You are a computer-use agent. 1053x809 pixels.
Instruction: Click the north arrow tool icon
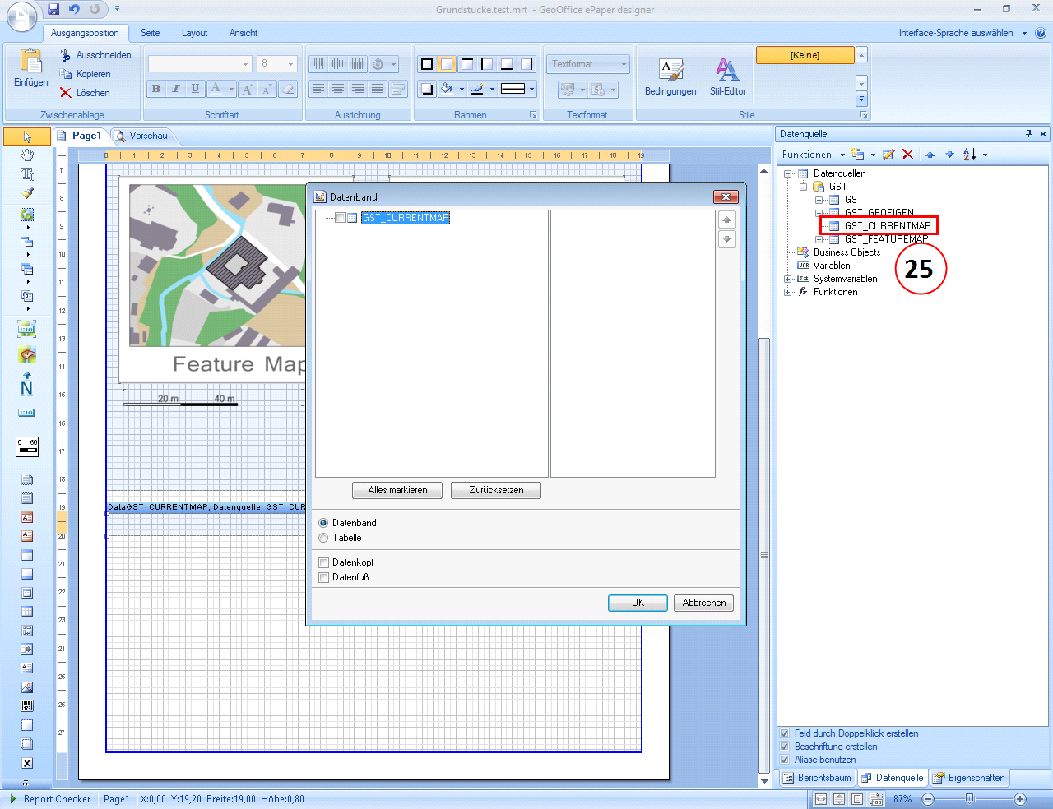(x=26, y=385)
